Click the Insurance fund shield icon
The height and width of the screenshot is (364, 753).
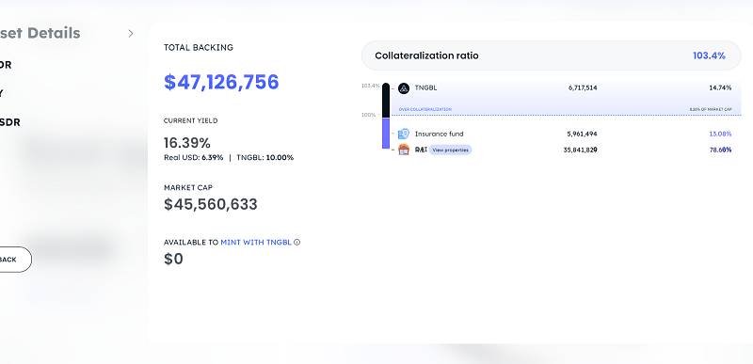[404, 134]
